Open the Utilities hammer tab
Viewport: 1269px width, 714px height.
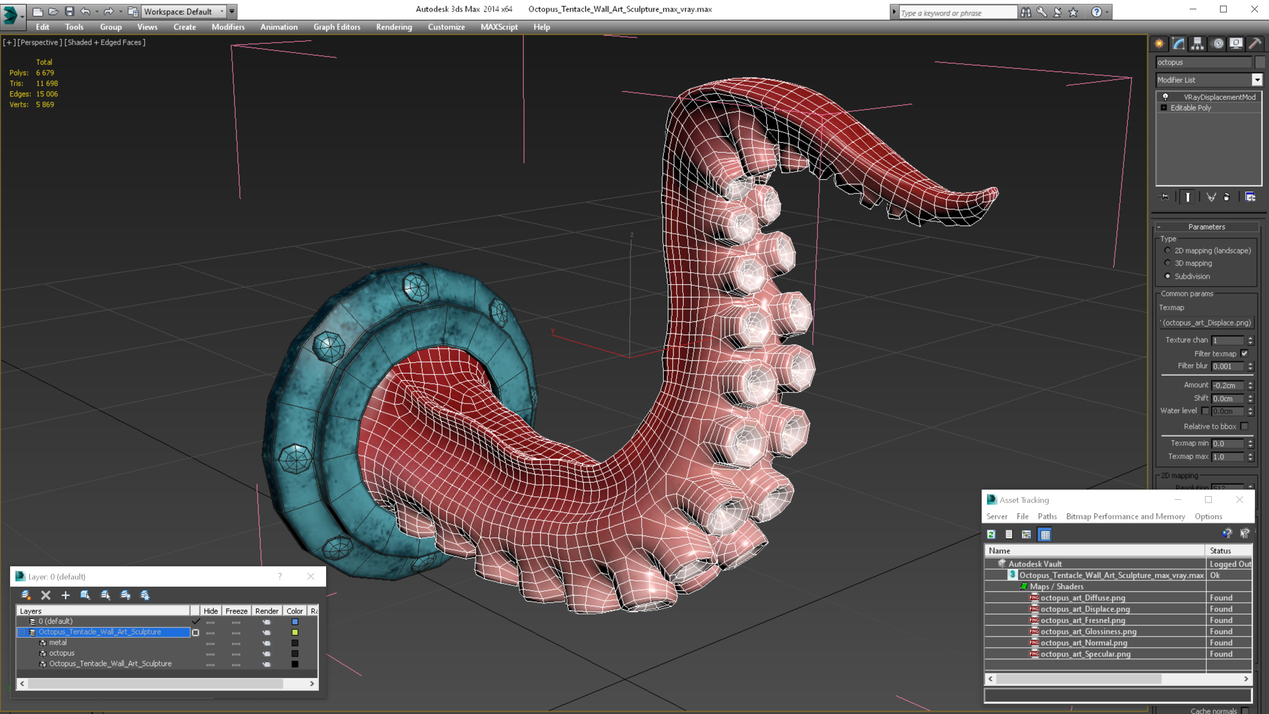click(1255, 44)
